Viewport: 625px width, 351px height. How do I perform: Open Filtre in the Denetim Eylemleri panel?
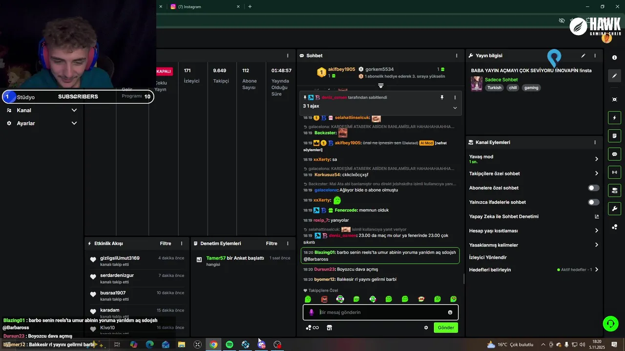(271, 243)
